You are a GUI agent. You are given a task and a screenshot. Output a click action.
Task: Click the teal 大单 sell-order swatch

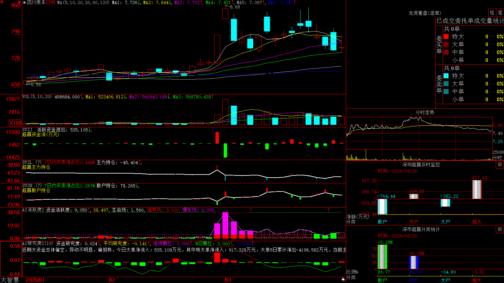(446, 84)
